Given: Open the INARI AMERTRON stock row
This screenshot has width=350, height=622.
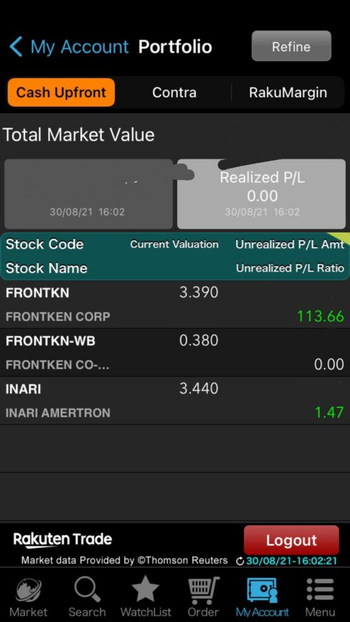Looking at the screenshot, I should 175,400.
